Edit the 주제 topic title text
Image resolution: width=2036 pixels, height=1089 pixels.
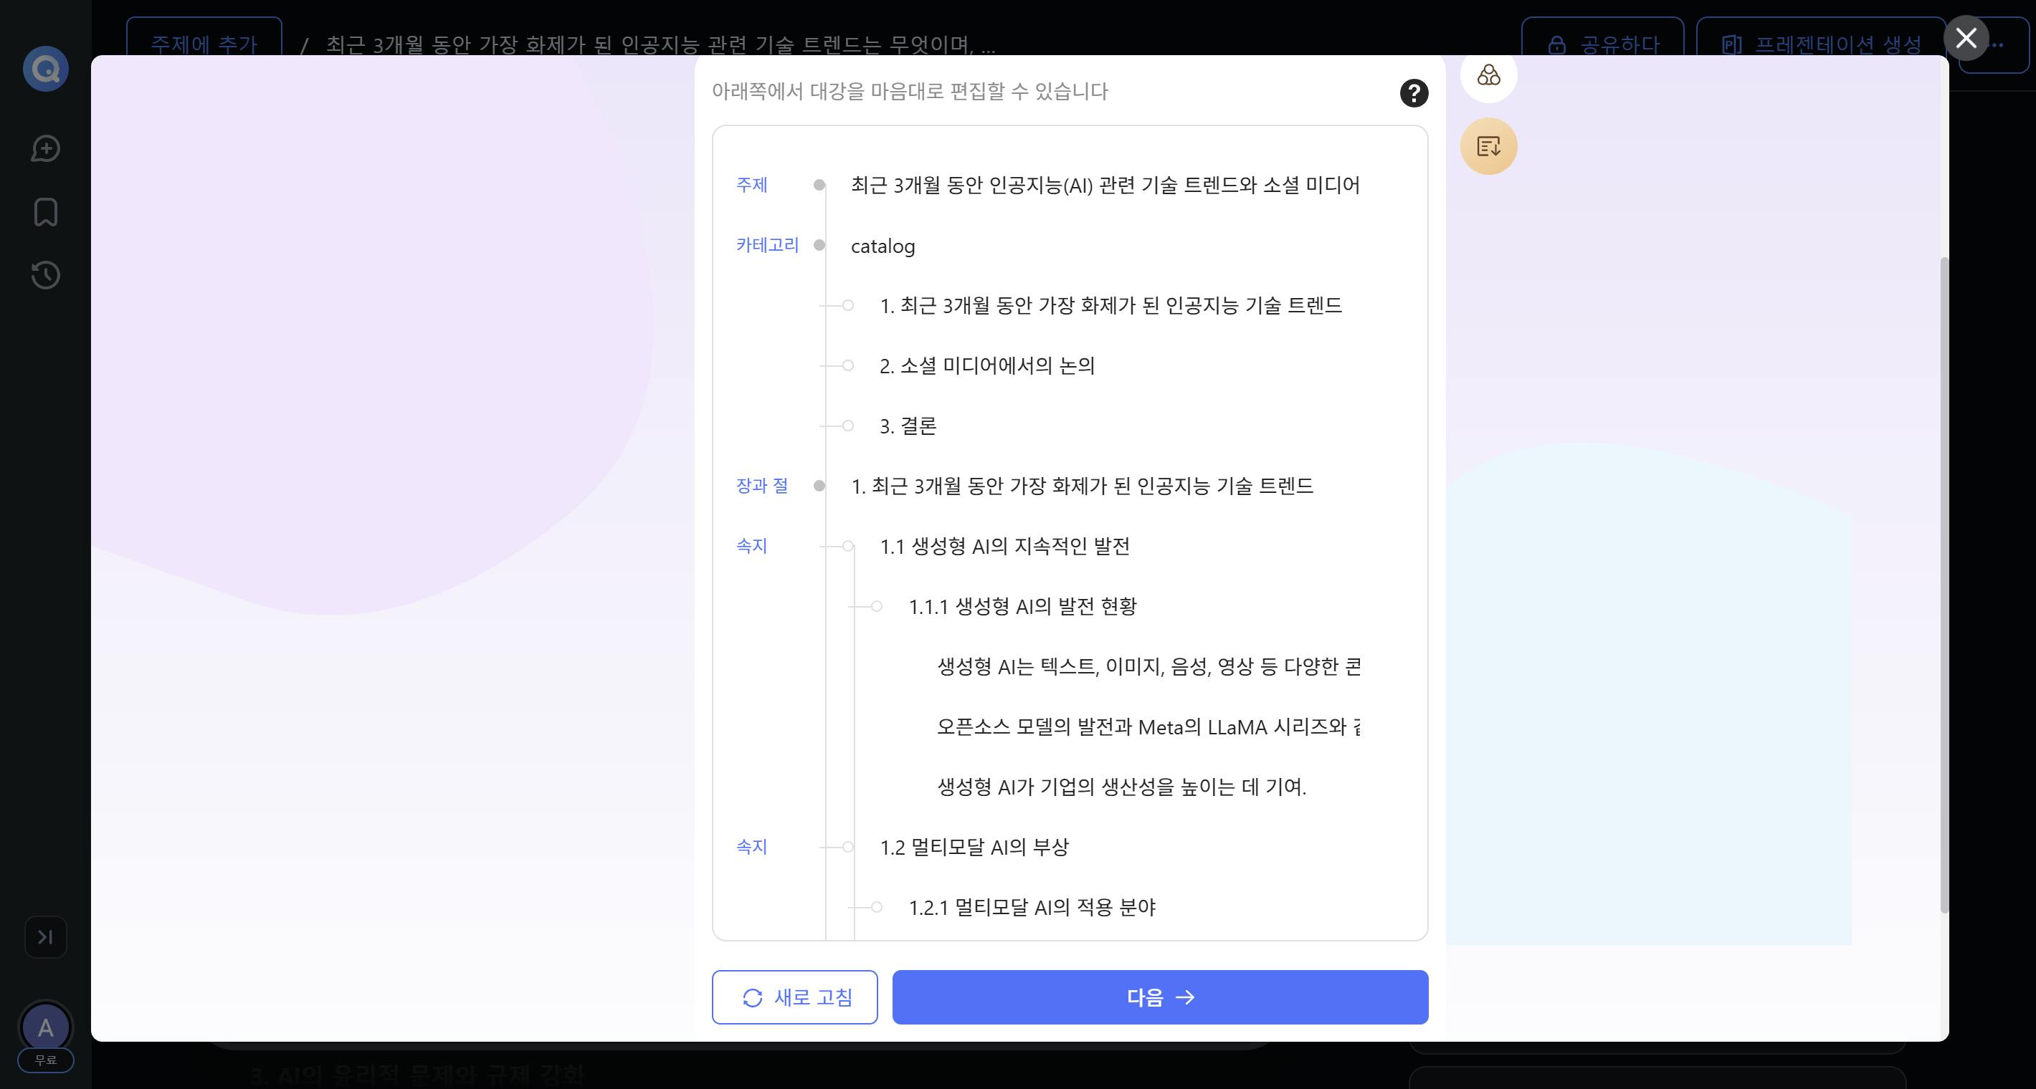pyautogui.click(x=1104, y=185)
